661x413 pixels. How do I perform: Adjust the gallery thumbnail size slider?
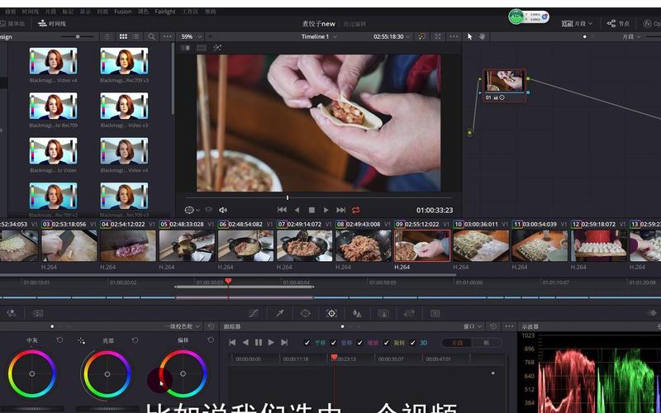tap(78, 36)
